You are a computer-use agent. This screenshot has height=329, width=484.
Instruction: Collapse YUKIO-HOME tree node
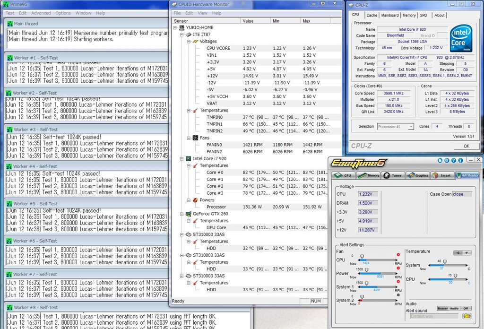(x=175, y=27)
